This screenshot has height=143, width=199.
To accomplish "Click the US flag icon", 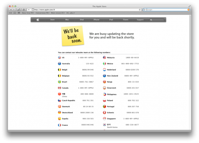I will coord(59,57).
